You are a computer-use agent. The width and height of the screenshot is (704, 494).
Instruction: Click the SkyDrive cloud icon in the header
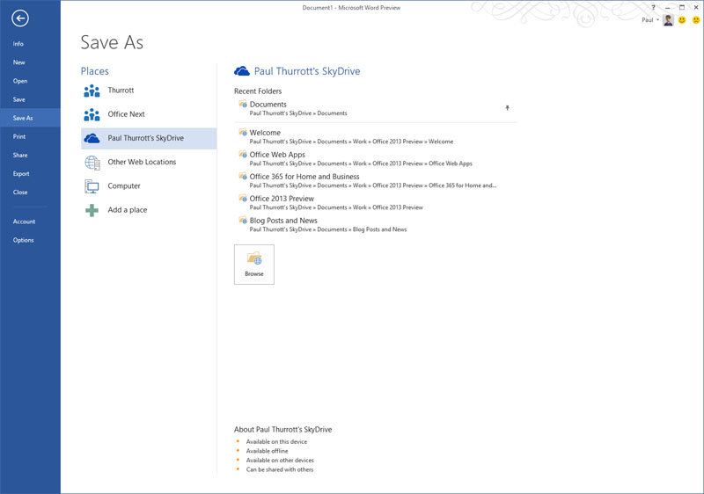[242, 71]
